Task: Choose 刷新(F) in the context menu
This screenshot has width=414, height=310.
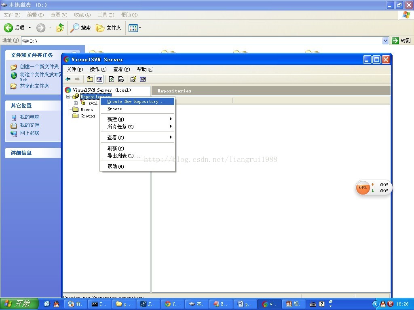Action: tap(137, 148)
